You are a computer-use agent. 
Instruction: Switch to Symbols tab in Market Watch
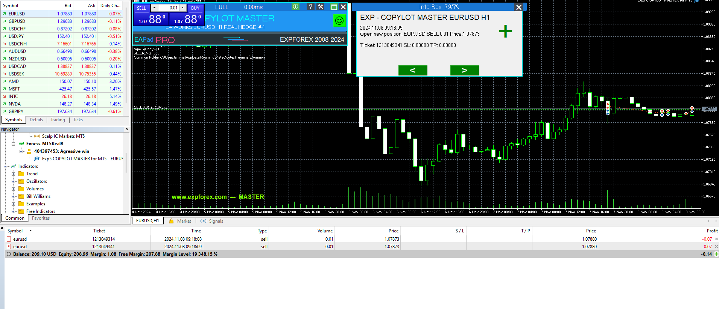pos(14,120)
